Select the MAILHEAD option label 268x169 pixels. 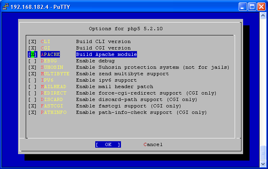(53, 87)
